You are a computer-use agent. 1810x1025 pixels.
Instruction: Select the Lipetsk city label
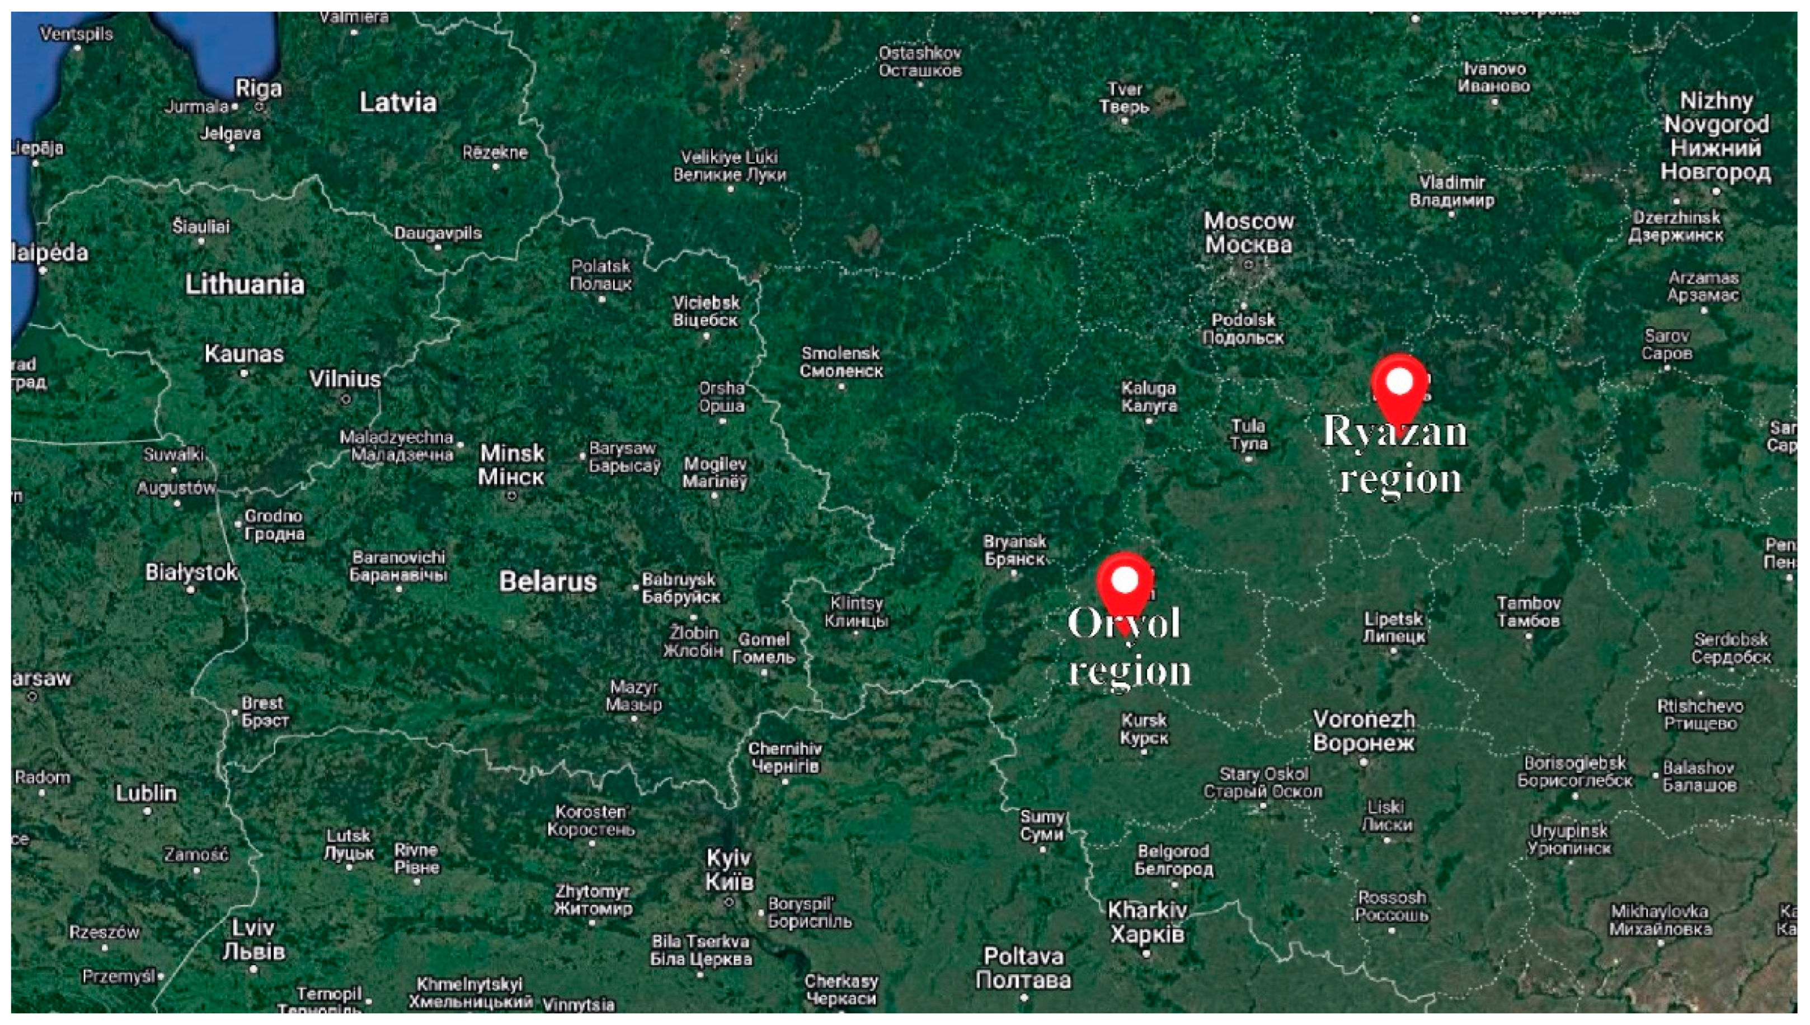click(x=1393, y=628)
